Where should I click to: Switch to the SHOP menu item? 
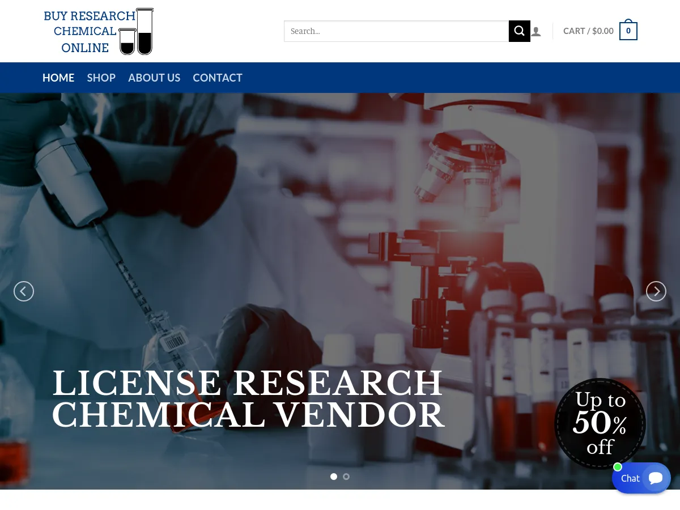pos(101,78)
